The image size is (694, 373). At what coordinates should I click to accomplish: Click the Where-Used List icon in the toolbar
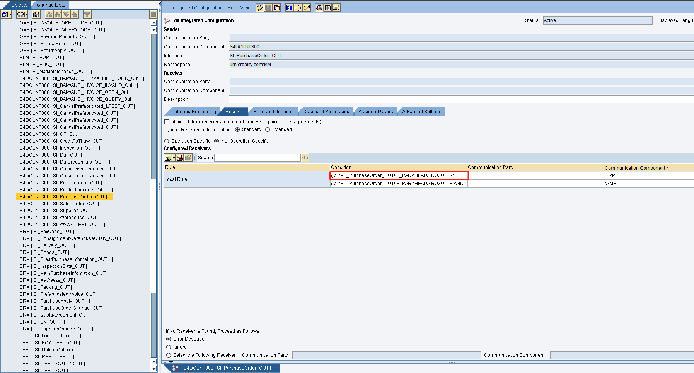pyautogui.click(x=298, y=8)
